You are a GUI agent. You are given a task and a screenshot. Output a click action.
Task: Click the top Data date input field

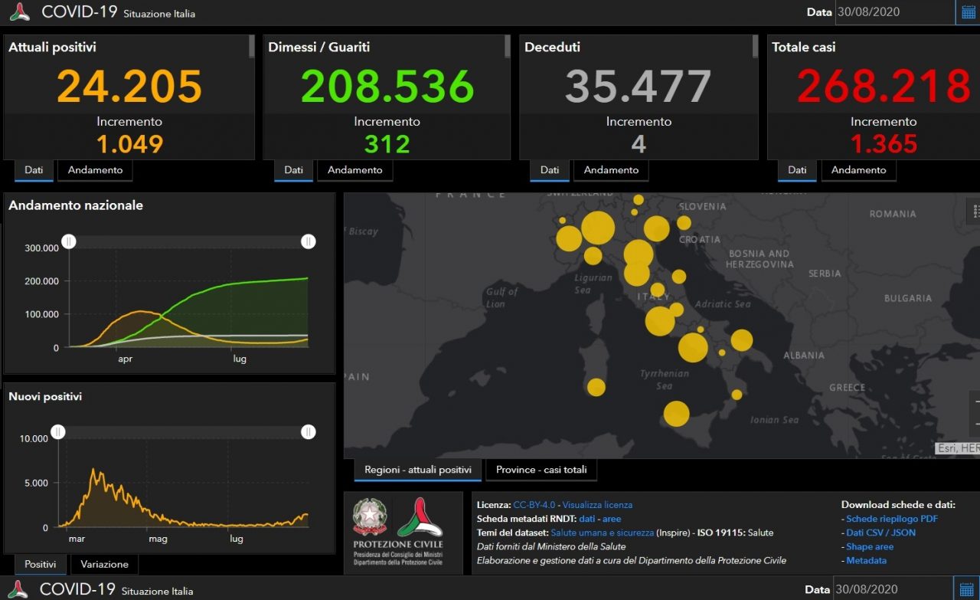(x=893, y=12)
